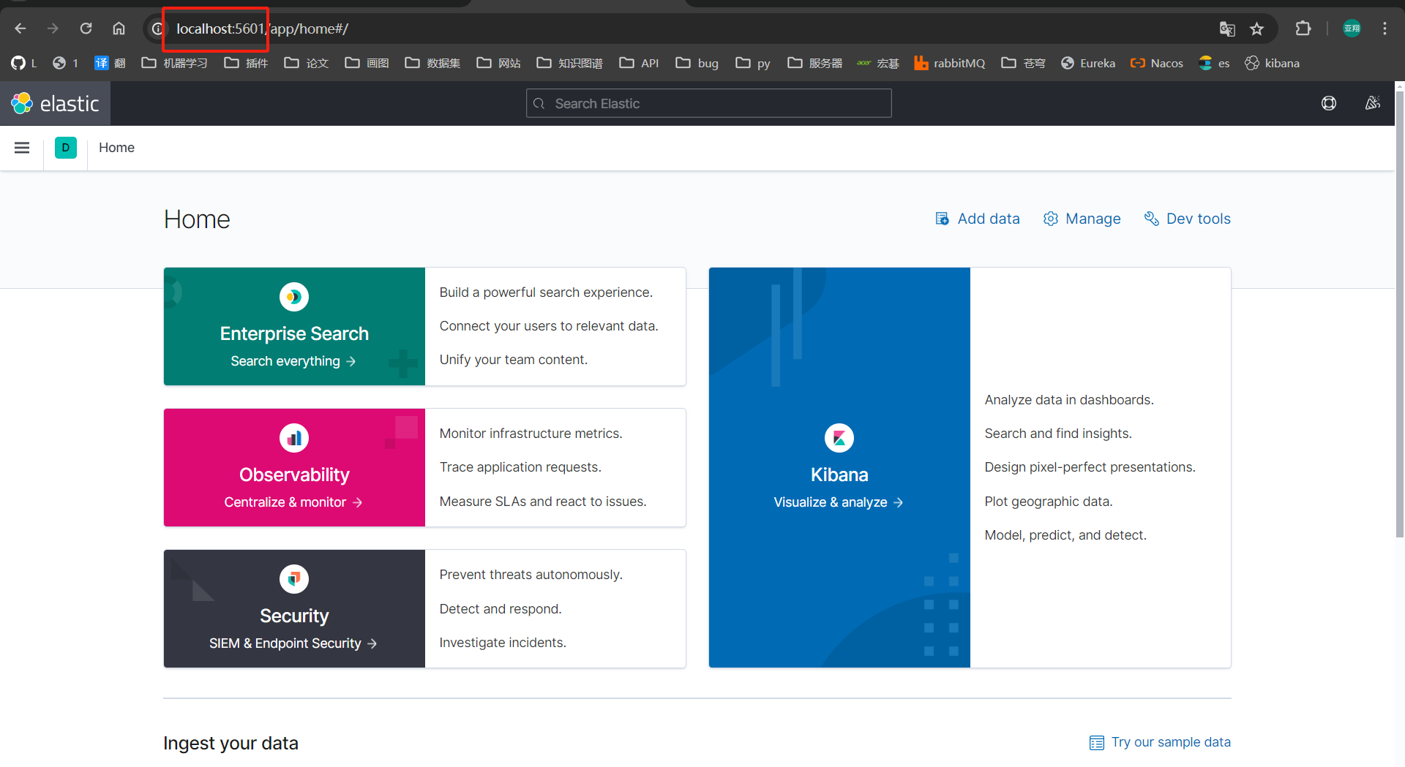Click SIEM & Endpoint Security link

click(293, 643)
